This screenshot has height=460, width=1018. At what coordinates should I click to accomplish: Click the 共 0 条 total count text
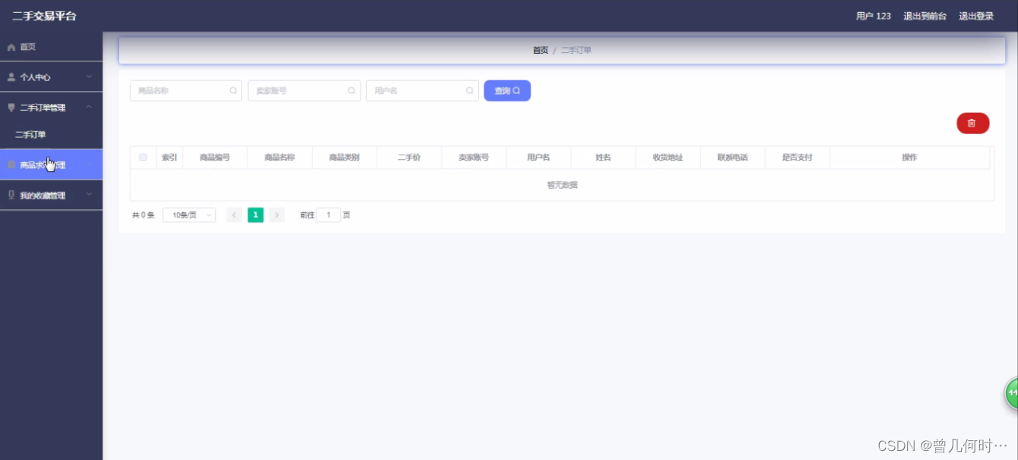[x=143, y=215]
